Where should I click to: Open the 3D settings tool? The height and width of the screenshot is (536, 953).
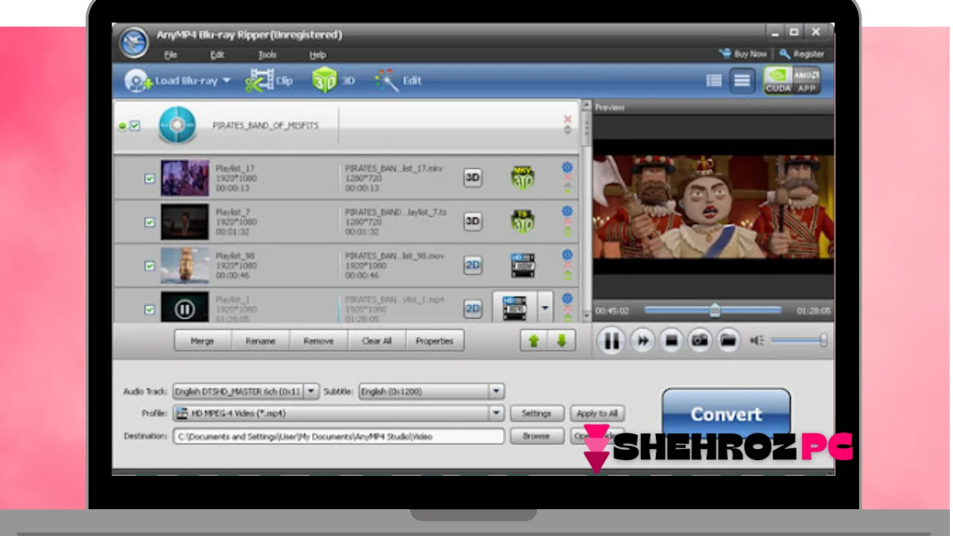[333, 80]
